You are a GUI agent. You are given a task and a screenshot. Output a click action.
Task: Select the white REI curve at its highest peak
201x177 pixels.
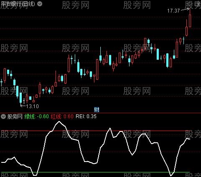59,121
